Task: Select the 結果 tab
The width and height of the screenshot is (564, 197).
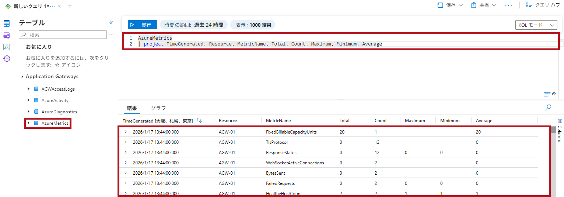Action: [132, 108]
